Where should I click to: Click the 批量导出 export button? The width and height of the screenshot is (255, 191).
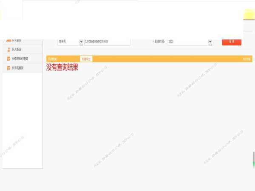pos(86,59)
